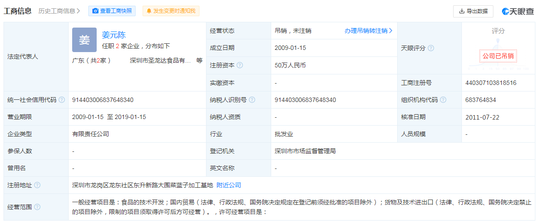
Task: Click the 经营状态 label
Action: pyautogui.click(x=222, y=31)
